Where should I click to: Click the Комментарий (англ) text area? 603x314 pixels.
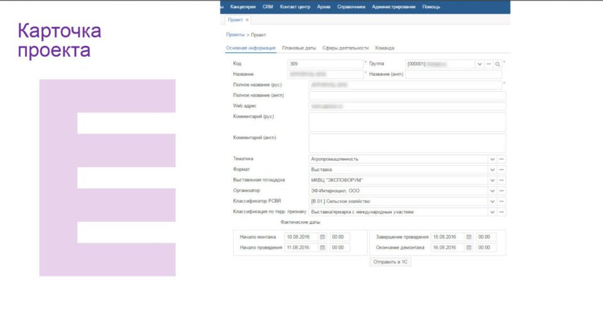(x=407, y=143)
